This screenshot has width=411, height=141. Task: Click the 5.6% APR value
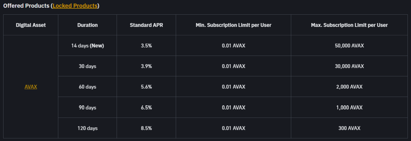click(x=146, y=87)
